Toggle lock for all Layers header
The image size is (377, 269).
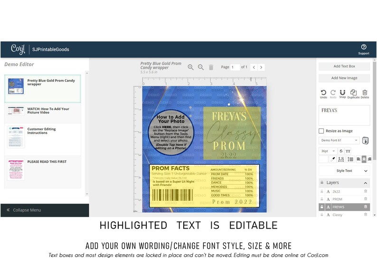(x=322, y=183)
